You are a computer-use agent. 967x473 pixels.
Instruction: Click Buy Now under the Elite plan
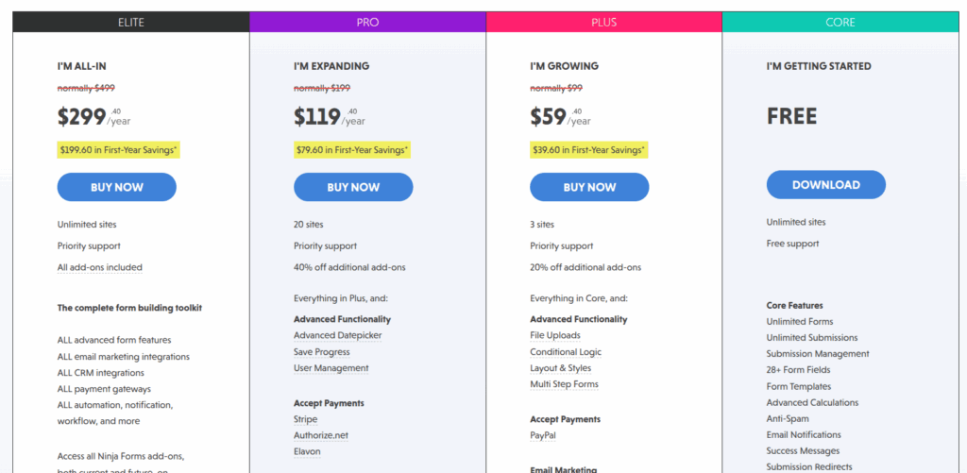coord(116,187)
